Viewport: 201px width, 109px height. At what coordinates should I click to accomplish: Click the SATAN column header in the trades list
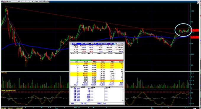point(108,87)
